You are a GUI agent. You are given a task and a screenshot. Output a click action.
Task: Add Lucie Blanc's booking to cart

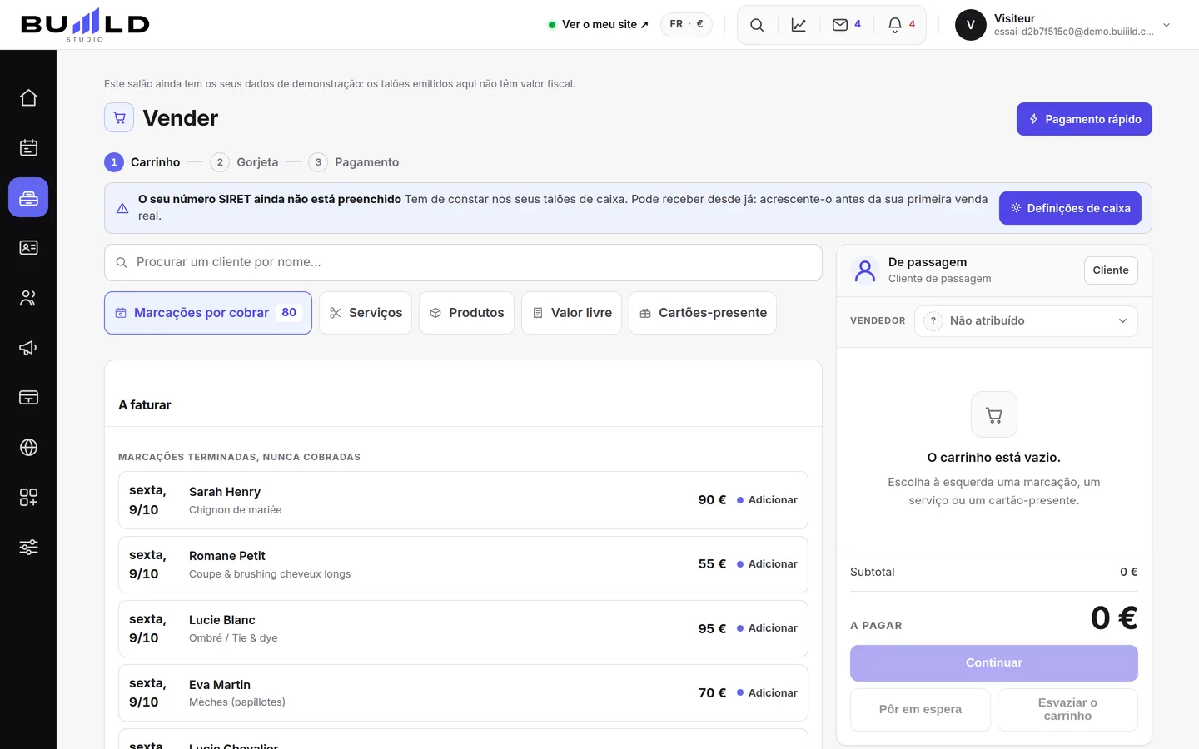coord(767,628)
